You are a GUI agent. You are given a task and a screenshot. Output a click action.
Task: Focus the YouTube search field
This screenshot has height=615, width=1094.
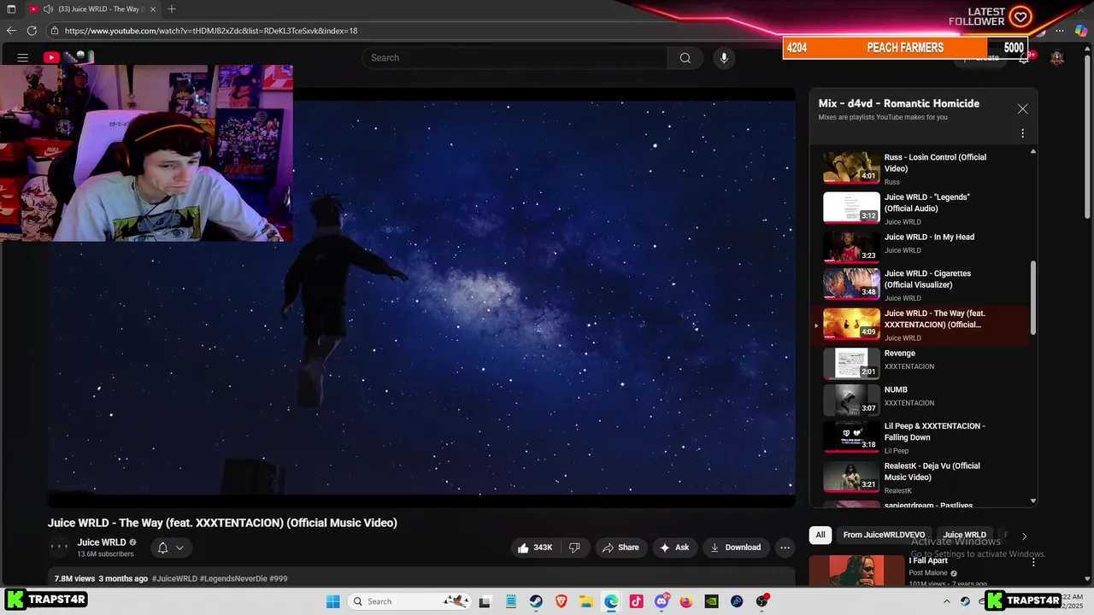point(515,58)
